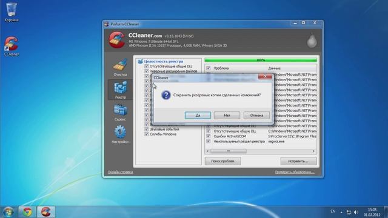Toggle Неверные расширения файлов checkbox

[147, 71]
